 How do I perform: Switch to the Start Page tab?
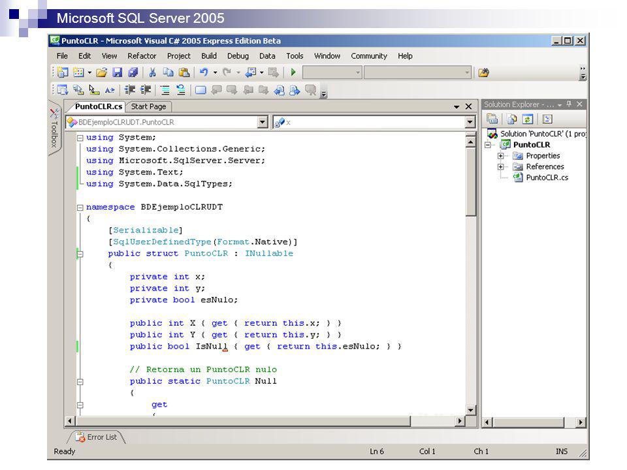pyautogui.click(x=148, y=106)
